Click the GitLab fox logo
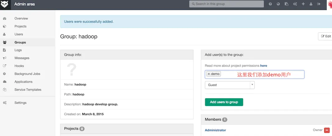The width and height of the screenshot is (332, 136). point(5,4)
